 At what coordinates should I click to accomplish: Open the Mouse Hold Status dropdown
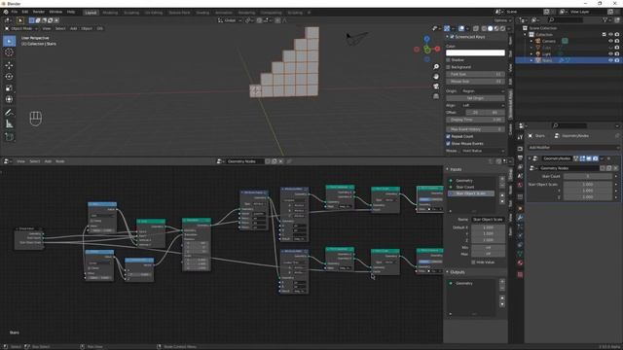click(483, 151)
